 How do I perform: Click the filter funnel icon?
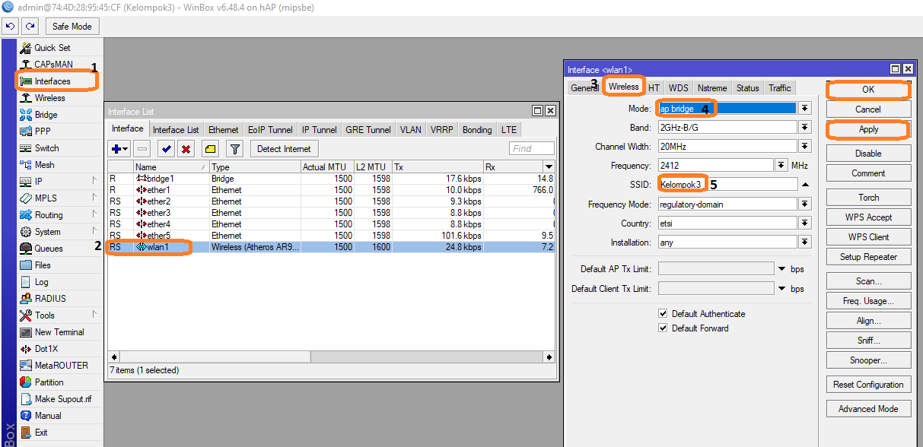tap(235, 149)
